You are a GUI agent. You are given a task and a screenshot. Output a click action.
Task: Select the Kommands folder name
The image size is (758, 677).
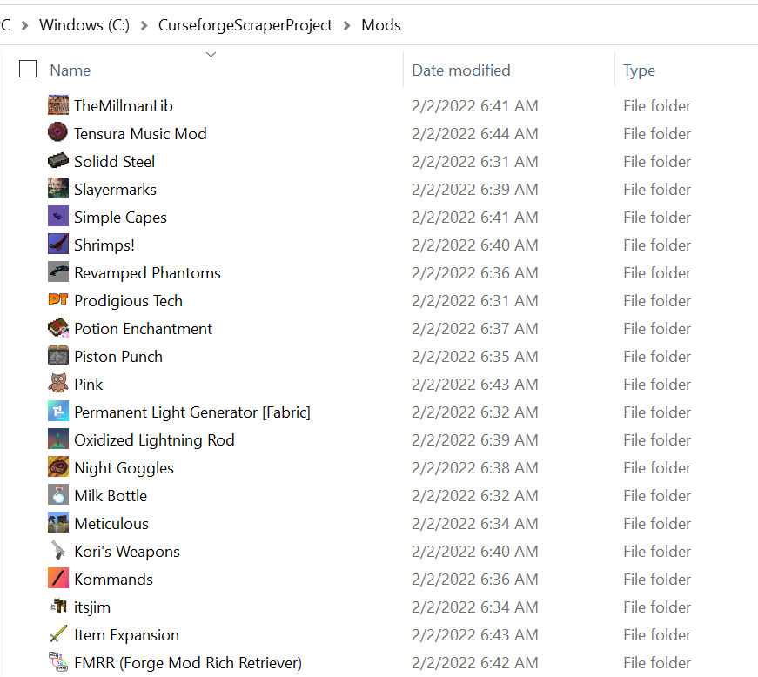(114, 580)
